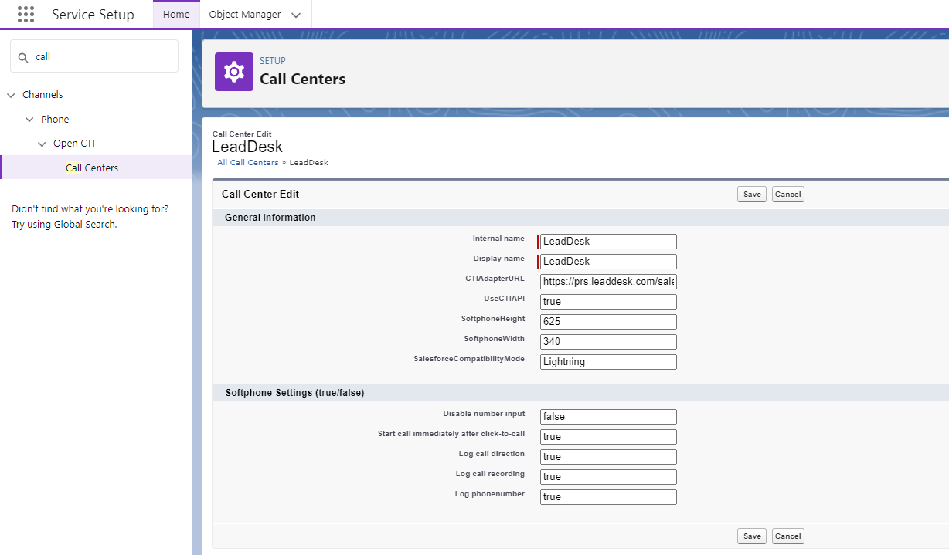Click the Open CTI label in the tree

(x=73, y=144)
